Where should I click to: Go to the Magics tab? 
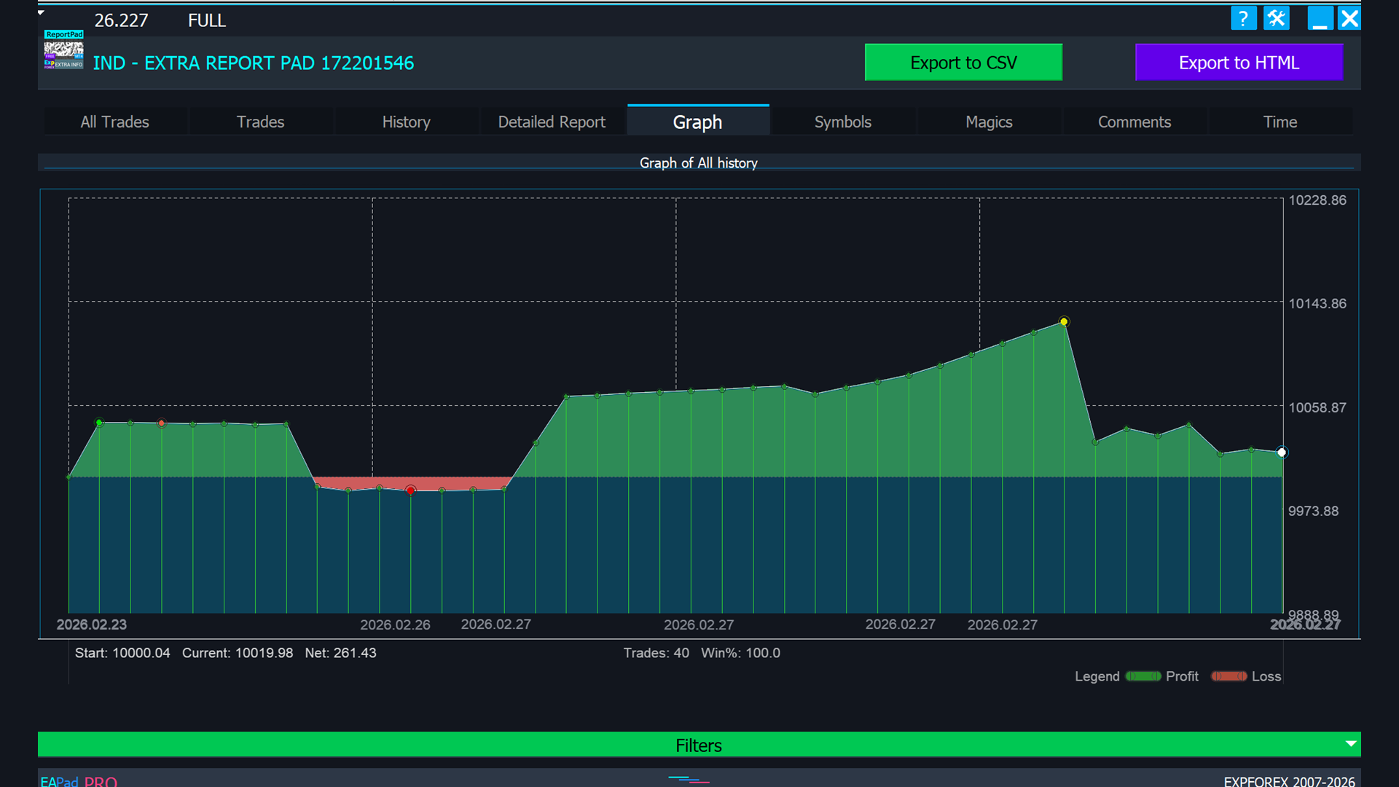pos(989,122)
